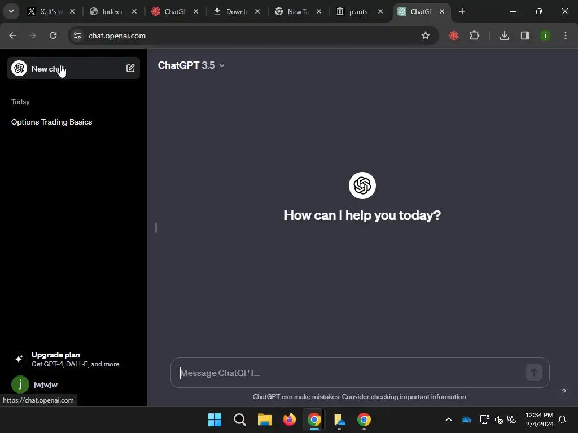Viewport: 578px width, 433px height.
Task: Open File Explorer from taskbar
Action: 264,419
